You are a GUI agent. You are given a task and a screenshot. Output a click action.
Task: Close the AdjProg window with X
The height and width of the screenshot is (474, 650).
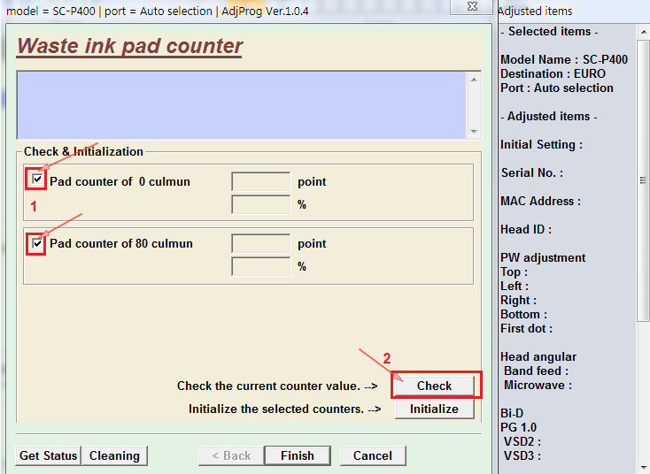[472, 6]
